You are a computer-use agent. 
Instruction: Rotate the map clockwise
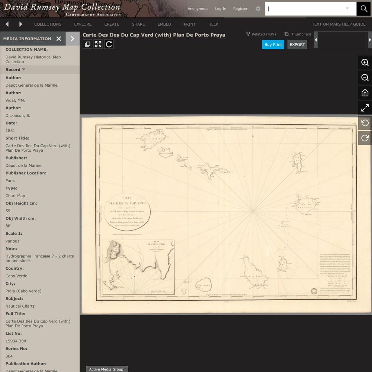click(365, 138)
